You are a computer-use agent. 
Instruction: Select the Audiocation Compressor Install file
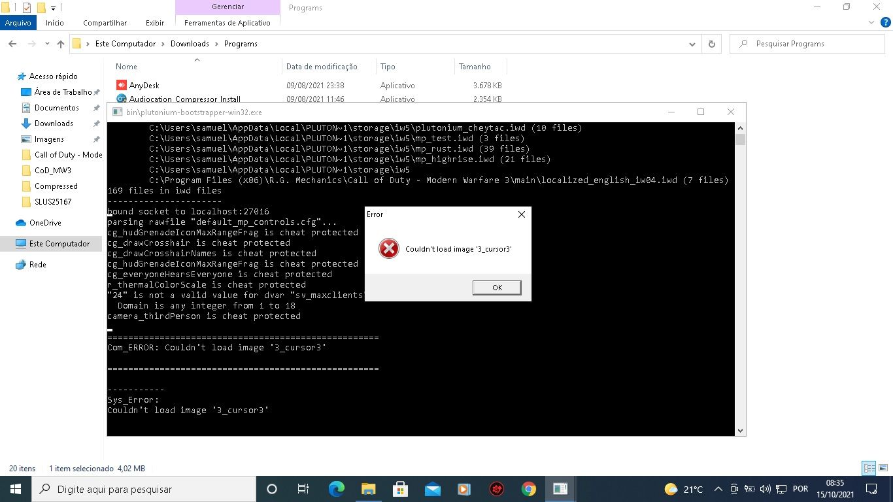point(184,99)
